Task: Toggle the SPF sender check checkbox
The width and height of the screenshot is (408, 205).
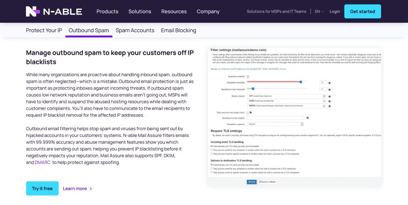Action: (324, 97)
